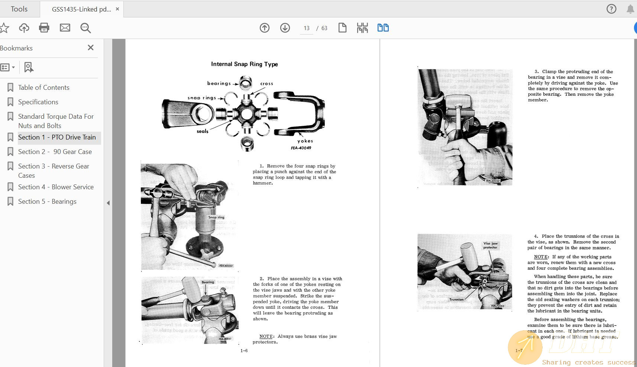Toggle two-page view mode
The width and height of the screenshot is (637, 367).
383,28
